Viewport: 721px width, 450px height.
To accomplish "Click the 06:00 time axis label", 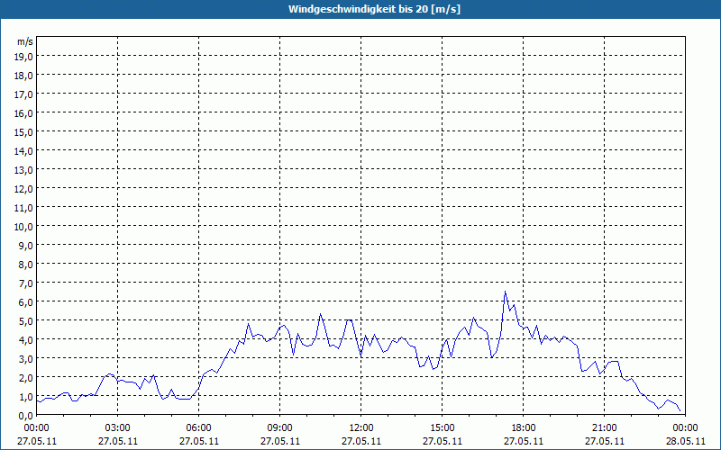I will coord(198,428).
